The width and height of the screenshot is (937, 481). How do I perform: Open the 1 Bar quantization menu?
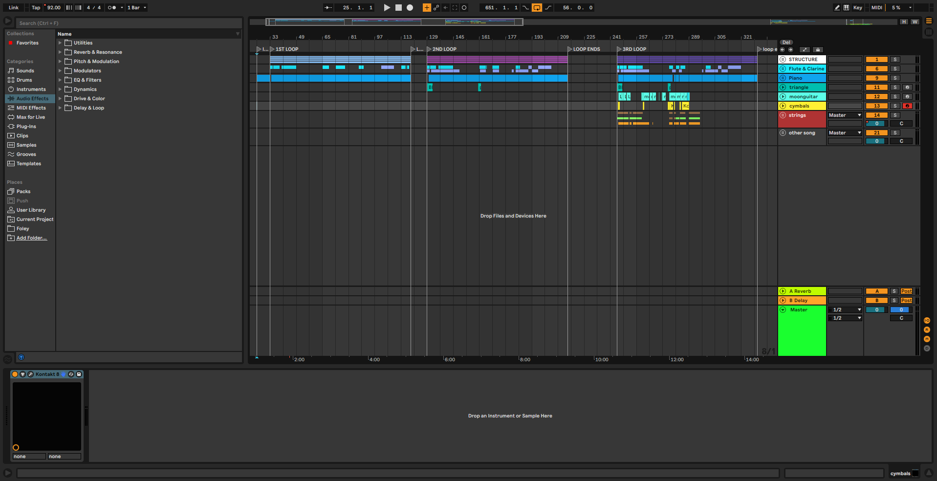[136, 8]
